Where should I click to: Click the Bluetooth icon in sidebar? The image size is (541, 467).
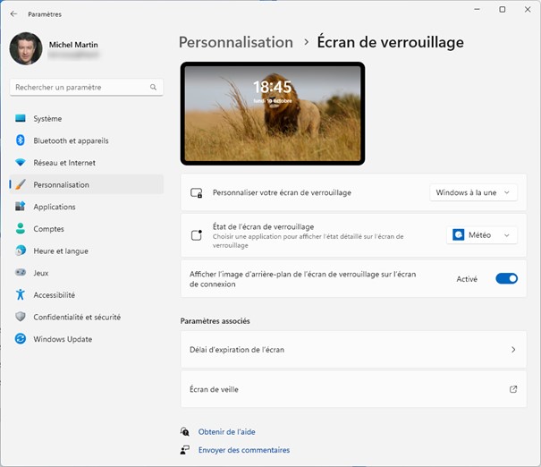(21, 140)
